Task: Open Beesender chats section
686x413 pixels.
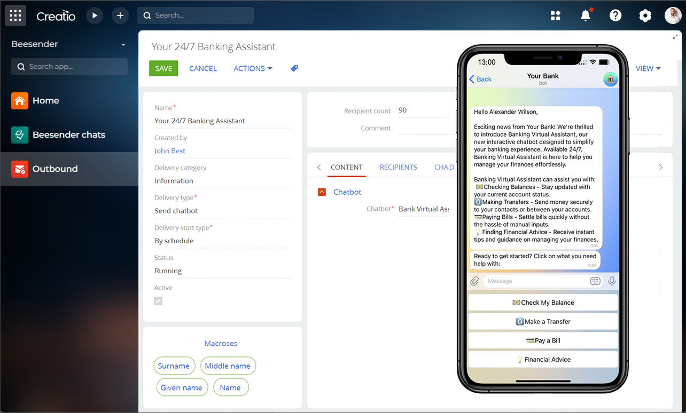Action: click(x=69, y=134)
